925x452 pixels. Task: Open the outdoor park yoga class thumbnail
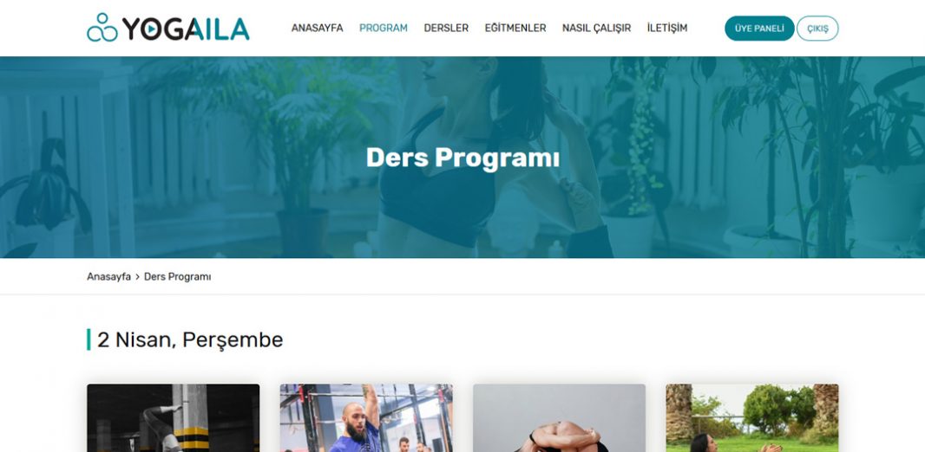click(752, 418)
